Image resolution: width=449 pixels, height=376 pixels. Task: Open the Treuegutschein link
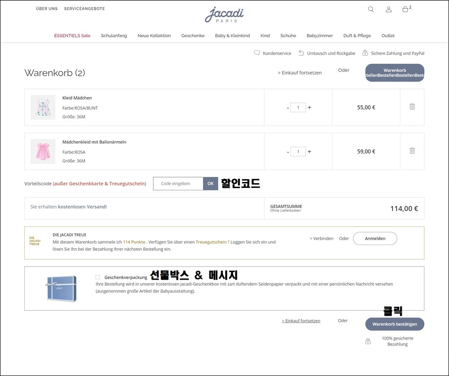click(212, 242)
